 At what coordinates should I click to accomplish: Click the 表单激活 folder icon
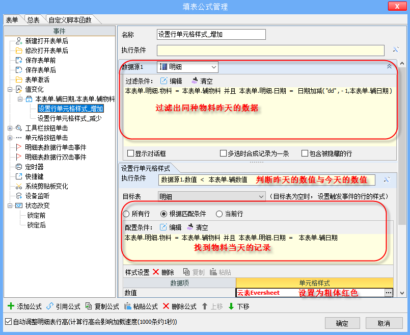tap(19, 80)
